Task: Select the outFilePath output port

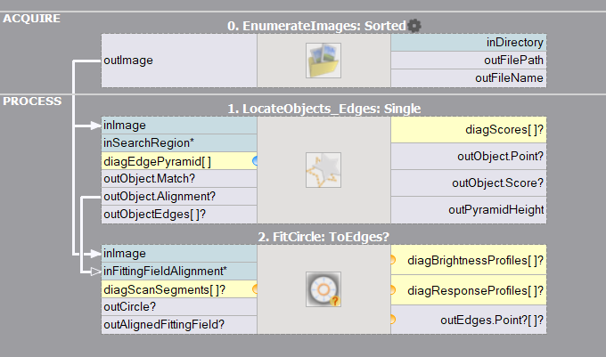Action: point(468,61)
